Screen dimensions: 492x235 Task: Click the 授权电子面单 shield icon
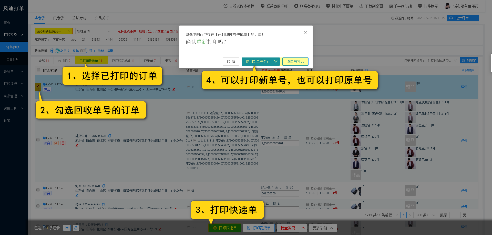tap(328, 6)
